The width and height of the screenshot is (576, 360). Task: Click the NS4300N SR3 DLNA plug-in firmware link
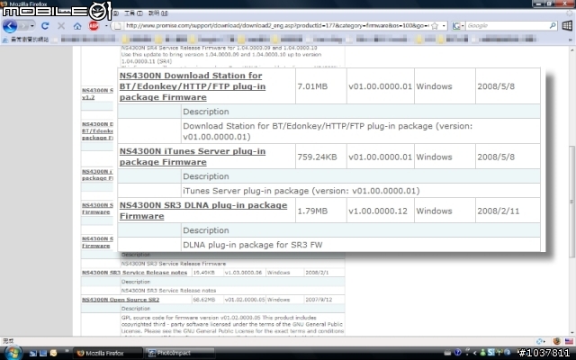point(203,211)
